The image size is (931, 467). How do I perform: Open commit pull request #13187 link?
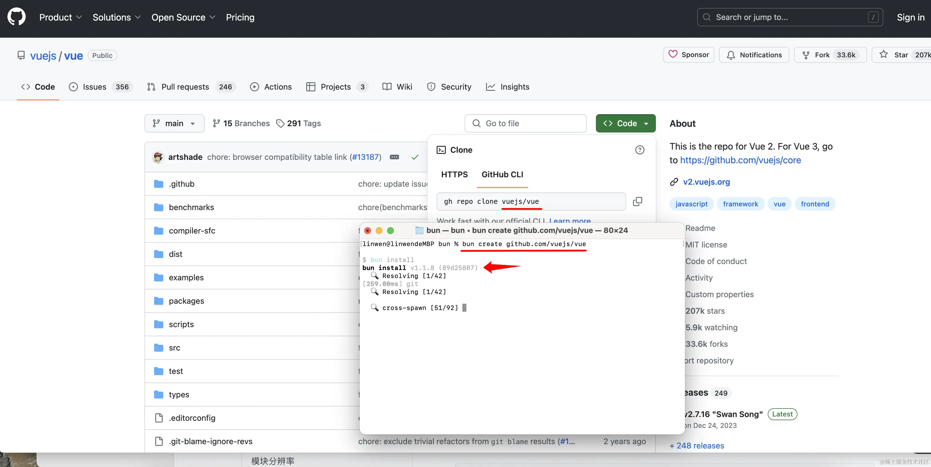click(x=365, y=157)
